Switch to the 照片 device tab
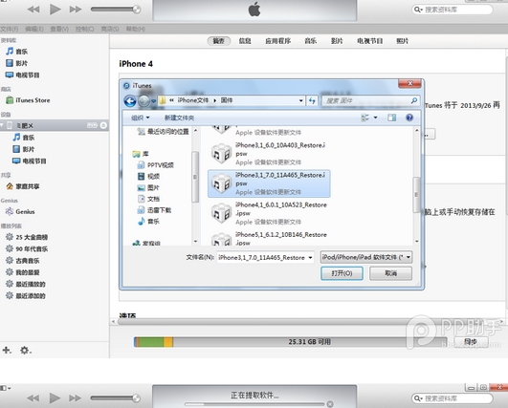 point(403,41)
